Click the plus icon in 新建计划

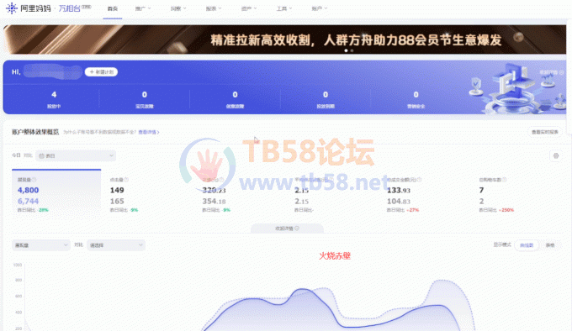[x=92, y=72]
